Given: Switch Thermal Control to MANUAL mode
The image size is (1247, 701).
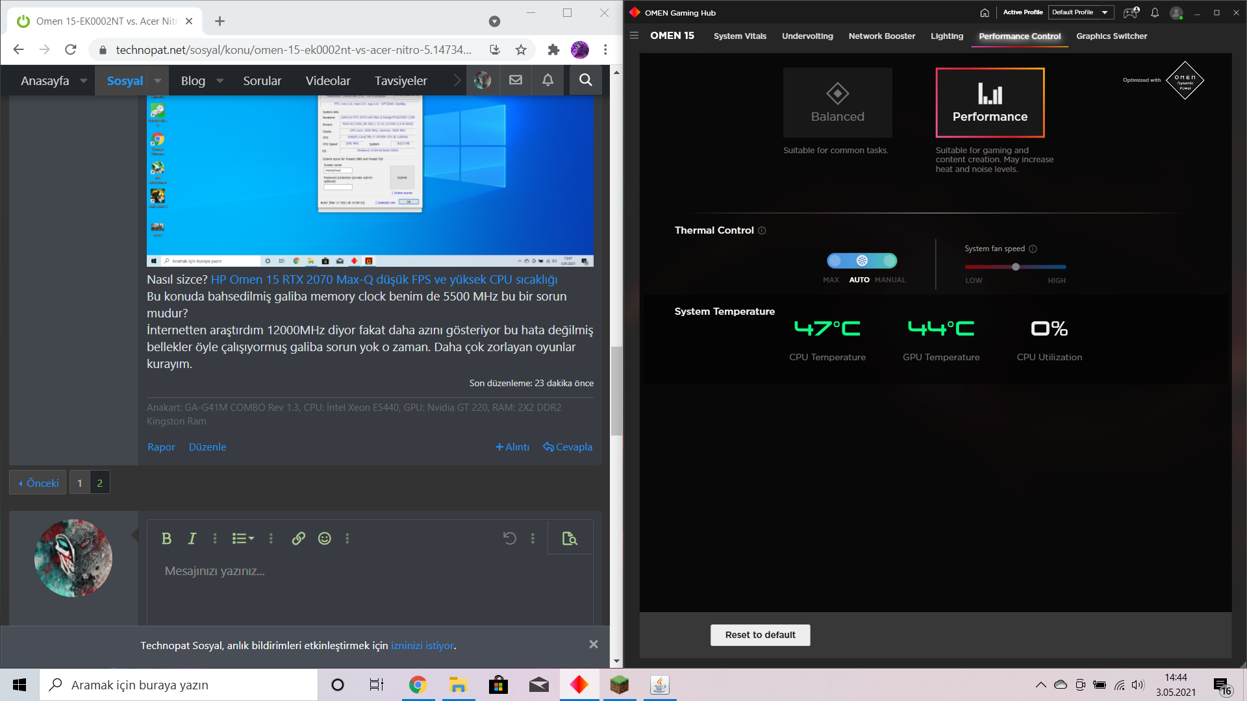Looking at the screenshot, I should click(890, 261).
